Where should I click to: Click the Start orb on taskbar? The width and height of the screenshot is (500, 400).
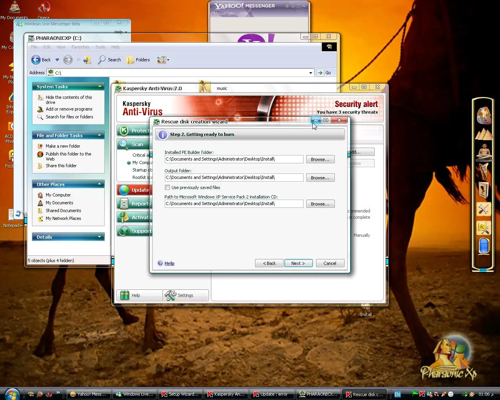(x=12, y=394)
